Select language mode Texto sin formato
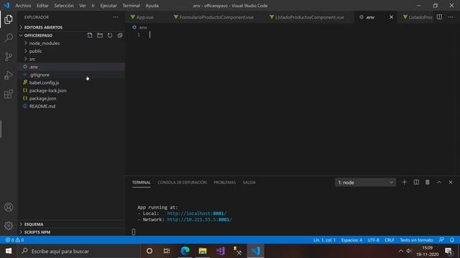 pos(416,240)
